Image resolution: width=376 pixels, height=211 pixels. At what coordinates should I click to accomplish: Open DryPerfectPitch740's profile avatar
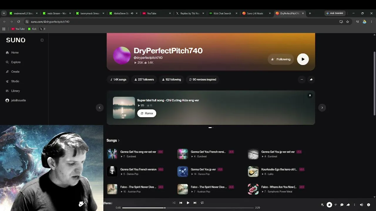[122, 55]
